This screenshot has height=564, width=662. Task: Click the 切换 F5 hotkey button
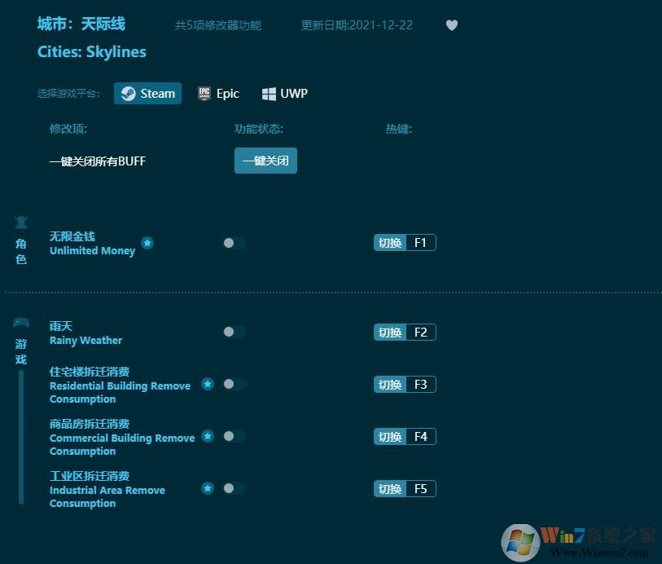point(405,488)
